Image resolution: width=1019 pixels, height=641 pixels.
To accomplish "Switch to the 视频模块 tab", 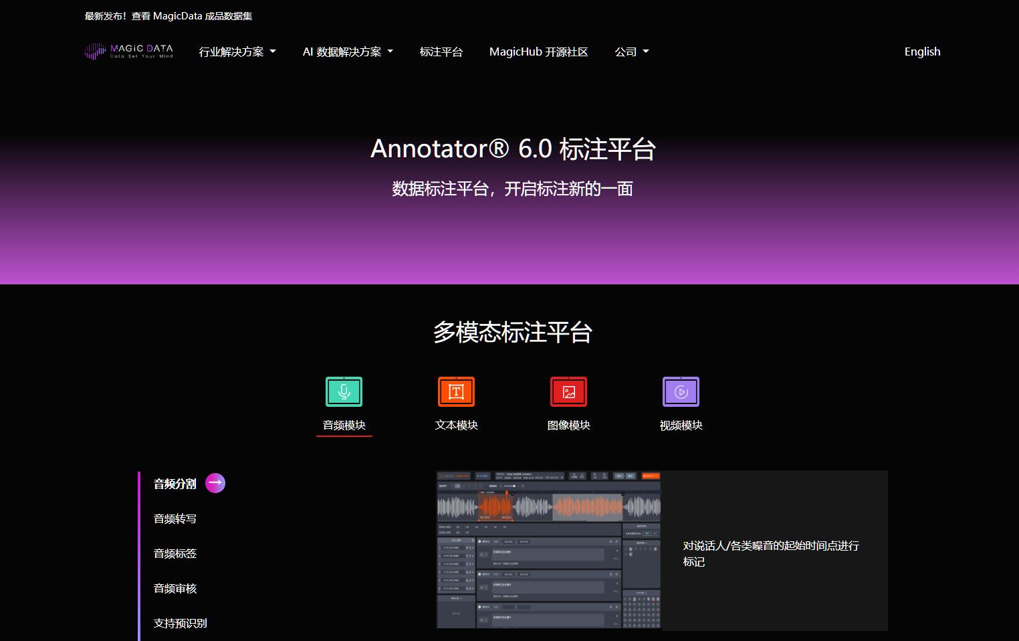I will (681, 425).
